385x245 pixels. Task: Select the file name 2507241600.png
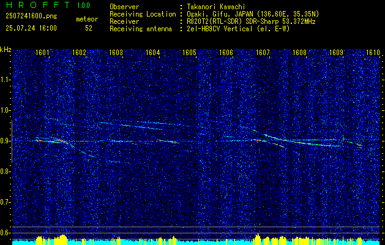pos(31,17)
